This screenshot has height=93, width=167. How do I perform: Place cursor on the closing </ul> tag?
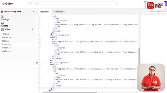tap(51, 90)
